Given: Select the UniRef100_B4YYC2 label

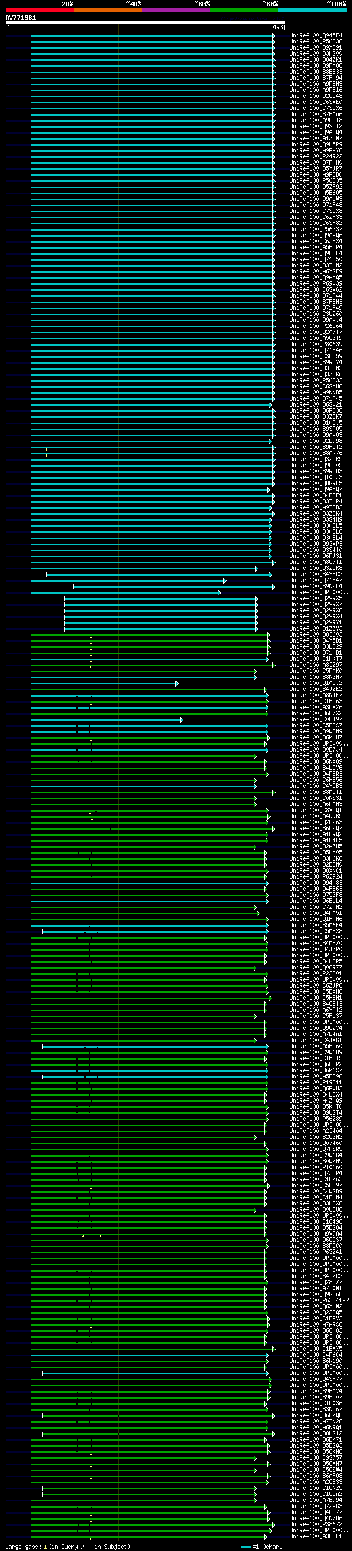Looking at the screenshot, I should click(316, 574).
